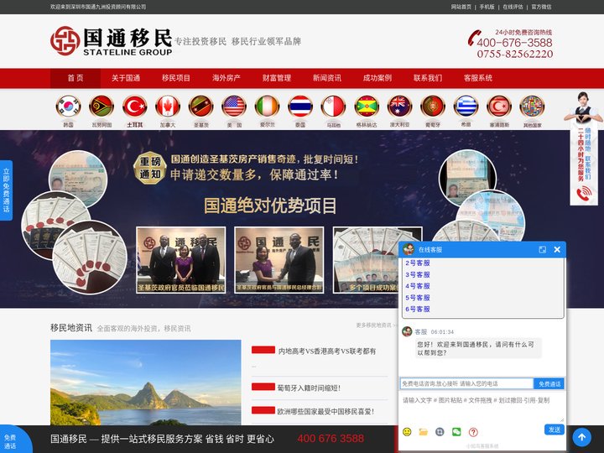Click the 立即免费通话 left side tab

coord(6,190)
